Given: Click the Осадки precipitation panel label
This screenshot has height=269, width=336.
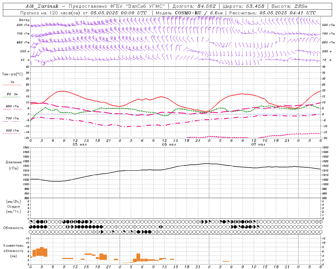Looking at the screenshot, I should 13,206.
